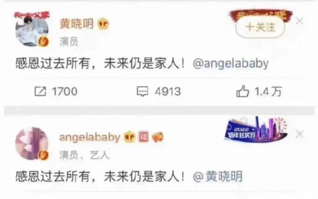Dismiss angelababy's post with X icon
This screenshot has height=199, width=318.
tap(300, 134)
